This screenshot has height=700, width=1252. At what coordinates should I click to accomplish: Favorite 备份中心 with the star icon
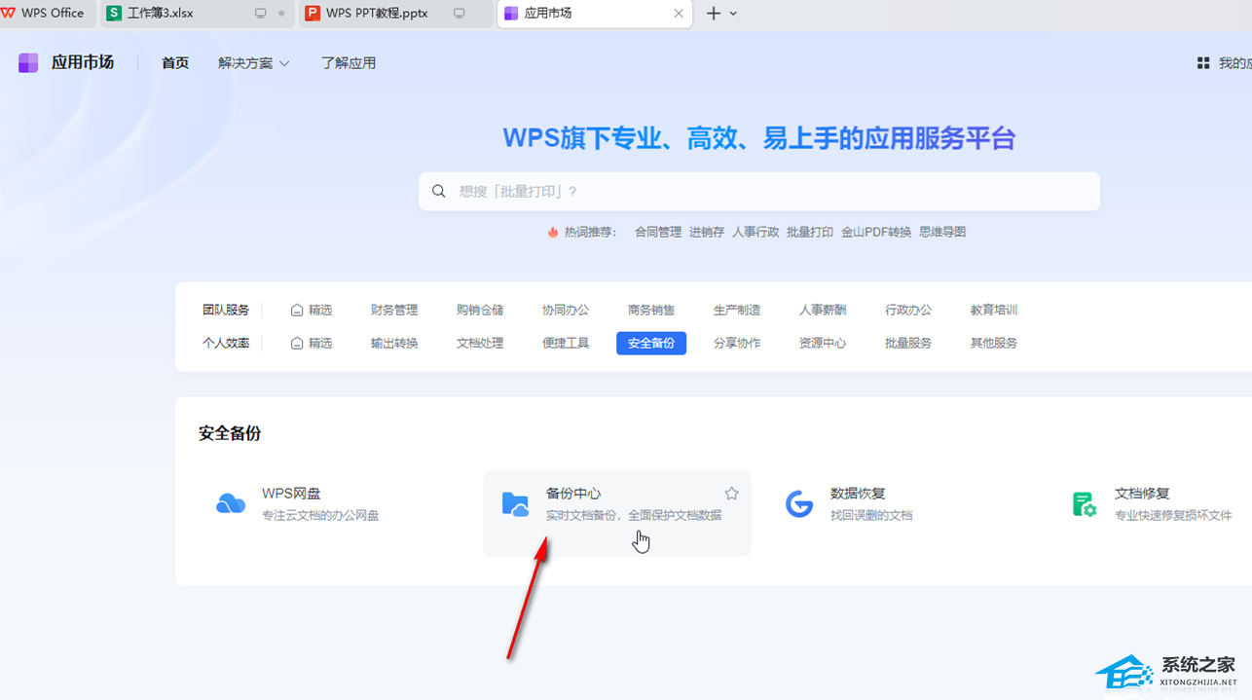coord(732,494)
